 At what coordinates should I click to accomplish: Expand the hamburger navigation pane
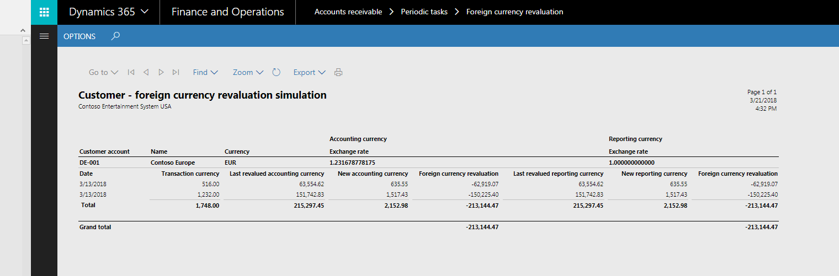[x=44, y=36]
